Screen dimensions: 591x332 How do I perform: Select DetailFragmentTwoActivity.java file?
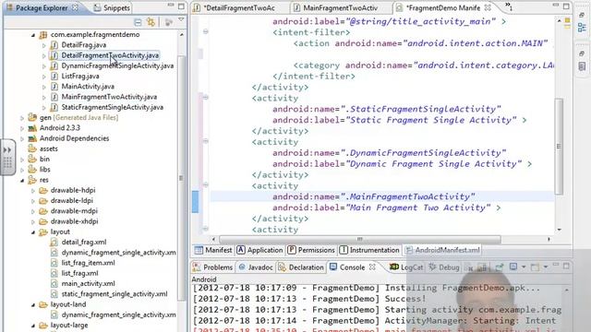(x=110, y=55)
